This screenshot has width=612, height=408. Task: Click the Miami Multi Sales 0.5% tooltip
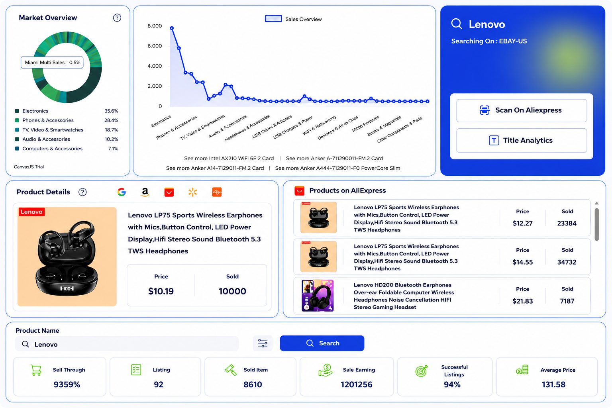(52, 63)
